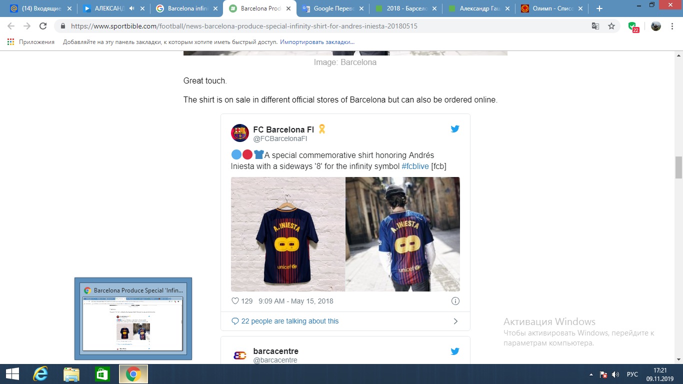Click the 'Great touch.' paragraph
This screenshot has height=384, width=683.
point(205,80)
